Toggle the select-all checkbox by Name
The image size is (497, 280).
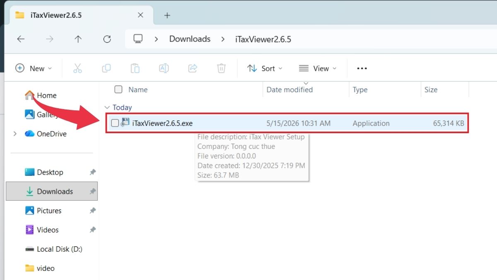[118, 89]
